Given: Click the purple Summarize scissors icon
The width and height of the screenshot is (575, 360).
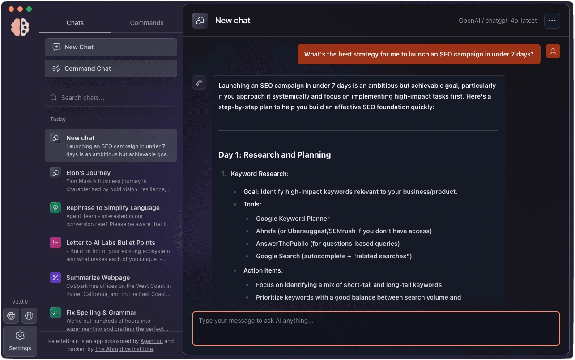Looking at the screenshot, I should [x=55, y=278].
